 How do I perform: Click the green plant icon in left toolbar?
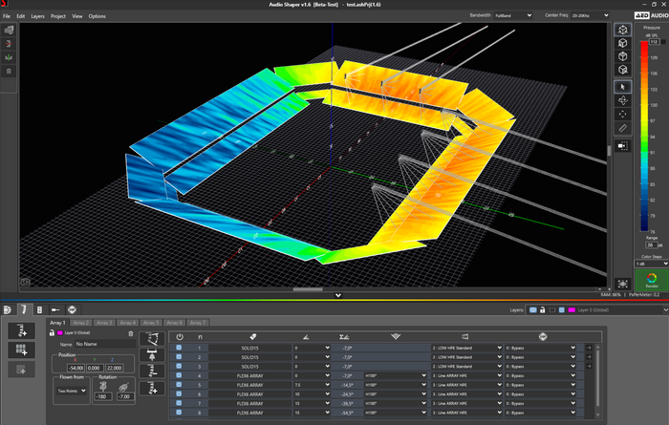pos(9,57)
